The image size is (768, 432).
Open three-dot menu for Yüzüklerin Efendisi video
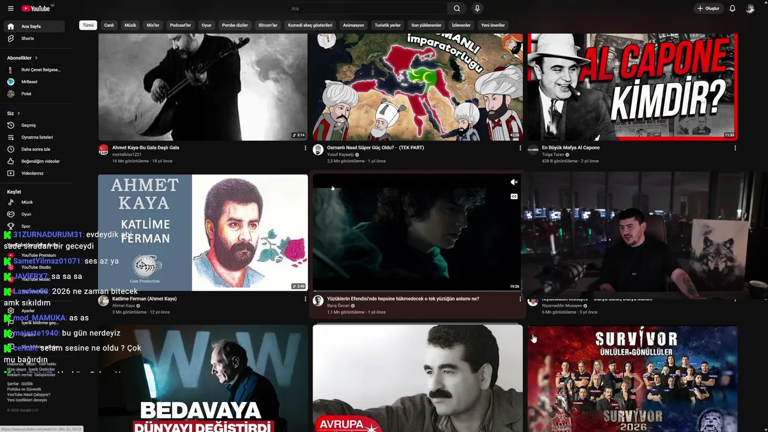click(x=520, y=299)
